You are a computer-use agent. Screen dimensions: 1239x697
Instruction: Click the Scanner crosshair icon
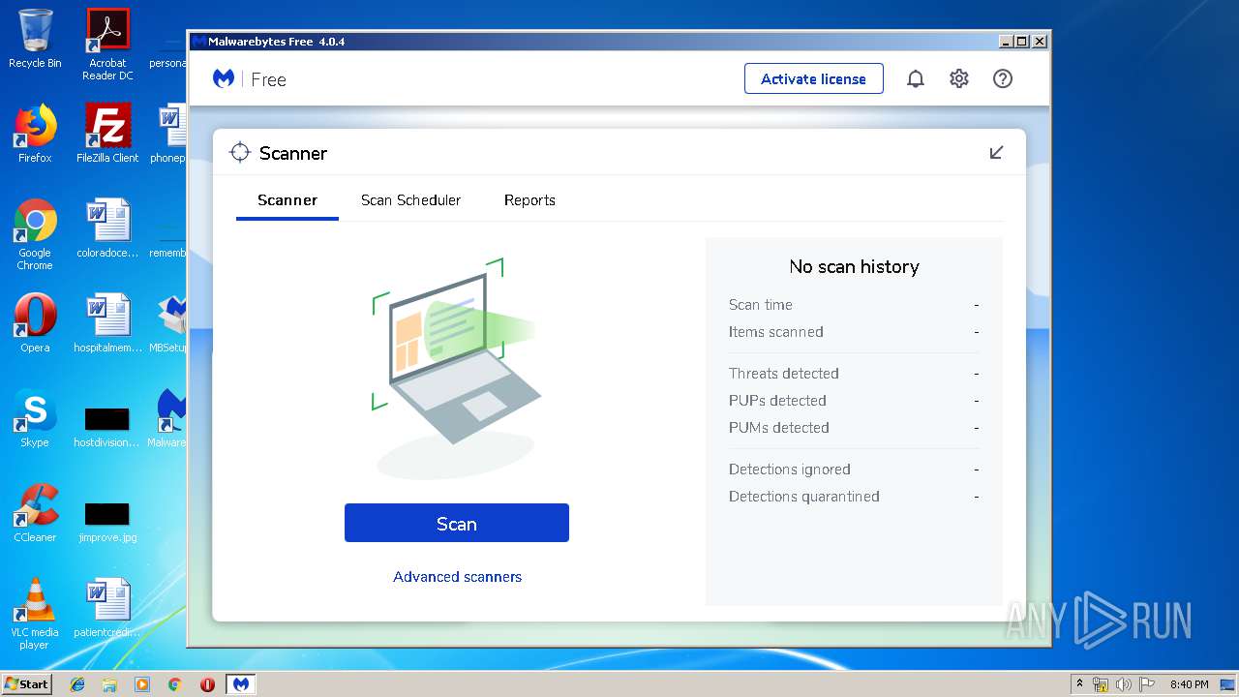[x=239, y=153]
